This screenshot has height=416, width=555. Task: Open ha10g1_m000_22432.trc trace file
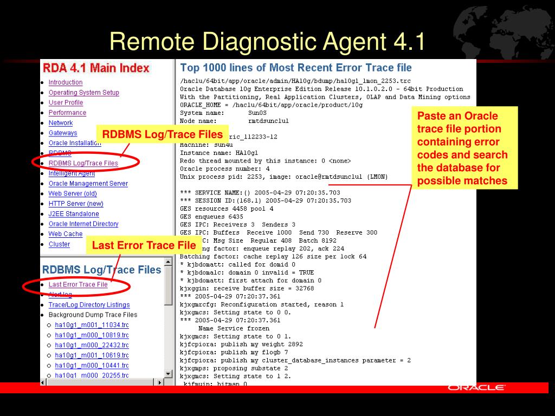tap(92, 345)
